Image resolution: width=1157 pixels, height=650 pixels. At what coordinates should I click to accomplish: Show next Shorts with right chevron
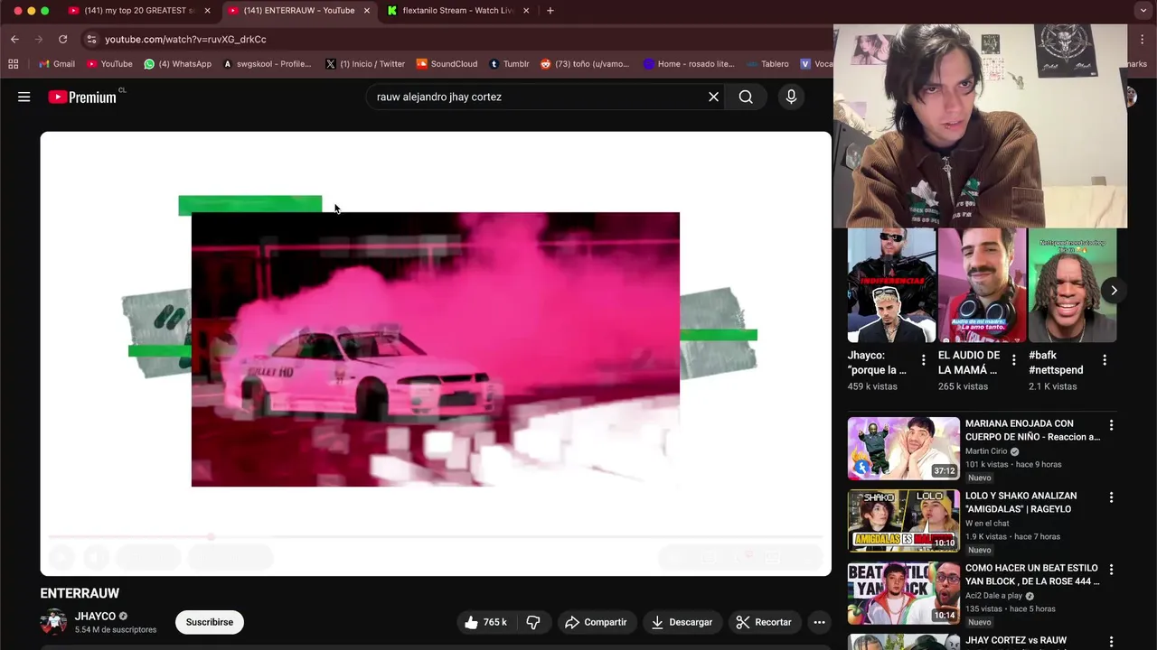tap(1114, 290)
